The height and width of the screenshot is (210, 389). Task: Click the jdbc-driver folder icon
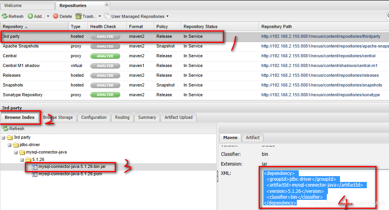click(16, 145)
